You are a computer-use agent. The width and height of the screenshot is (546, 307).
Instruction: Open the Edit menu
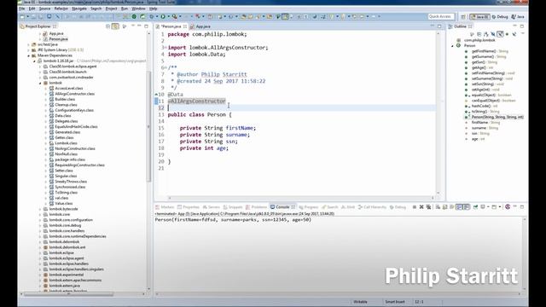coord(32,9)
